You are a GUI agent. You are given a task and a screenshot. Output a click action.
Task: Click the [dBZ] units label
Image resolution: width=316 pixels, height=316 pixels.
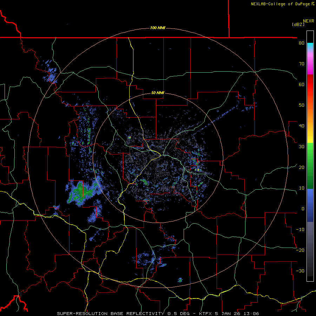[298, 24]
